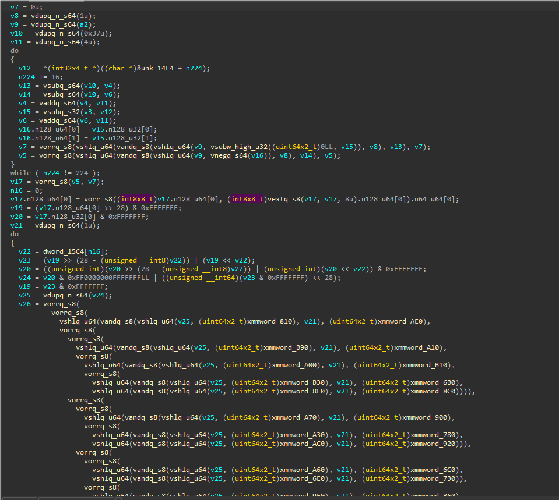
Task: Click the variable 'v14' being assigned
Action: tap(24, 94)
